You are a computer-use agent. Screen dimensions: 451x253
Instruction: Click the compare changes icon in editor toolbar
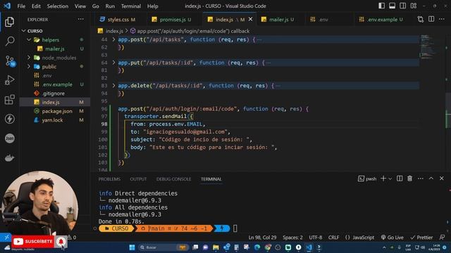[421, 19]
